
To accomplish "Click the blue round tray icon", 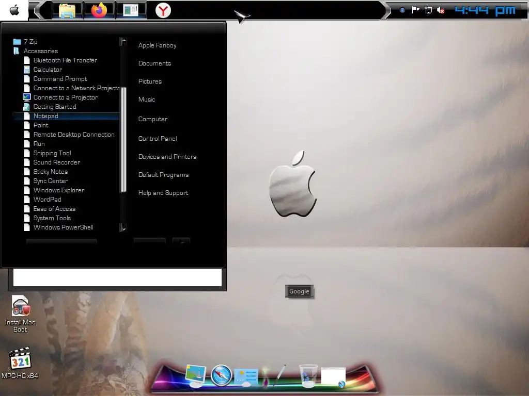I will pyautogui.click(x=402, y=10).
